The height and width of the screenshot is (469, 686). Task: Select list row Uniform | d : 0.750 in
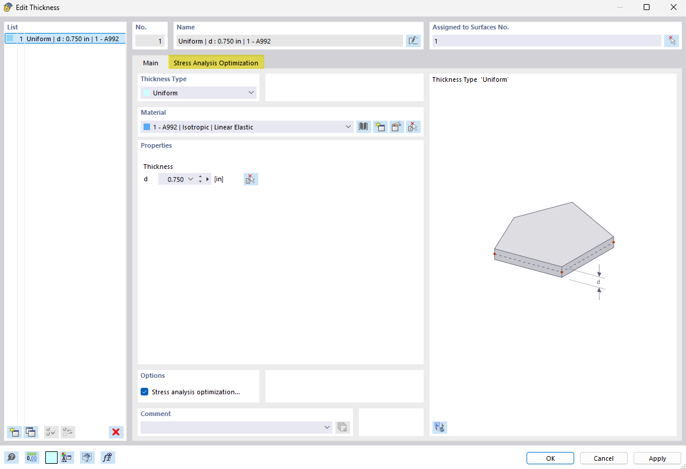[65, 38]
